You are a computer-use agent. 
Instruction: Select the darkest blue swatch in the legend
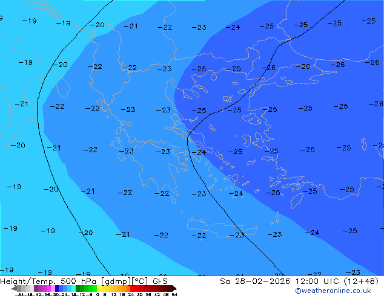(57, 289)
